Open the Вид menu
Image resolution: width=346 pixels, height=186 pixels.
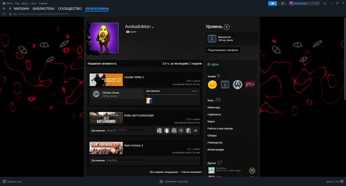coord(17,3)
